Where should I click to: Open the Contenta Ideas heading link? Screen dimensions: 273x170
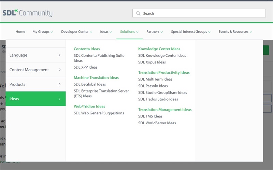coord(87,49)
